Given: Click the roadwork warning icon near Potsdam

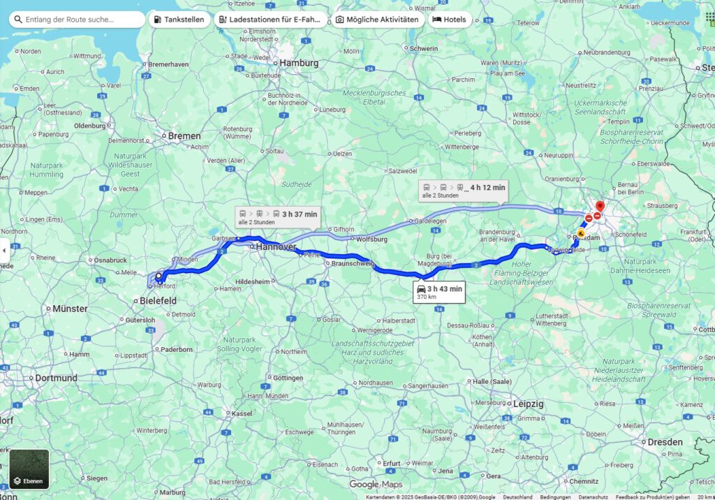Looking at the screenshot, I should (x=581, y=233).
